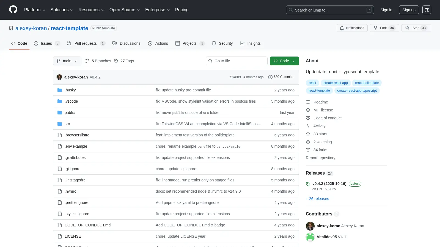This screenshot has height=247, width=440.
Task: Click Report repository link
Action: pyautogui.click(x=320, y=158)
